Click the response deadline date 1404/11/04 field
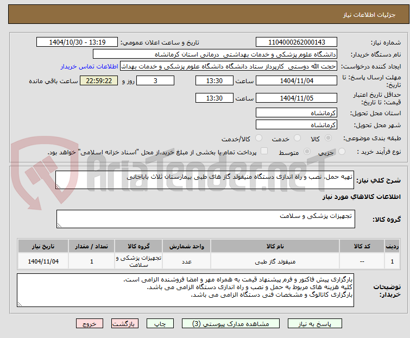 (x=297, y=80)
